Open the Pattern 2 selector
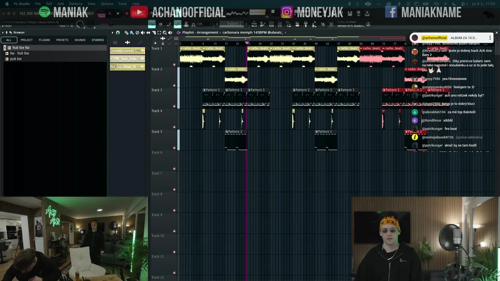The image size is (500, 281). (x=231, y=24)
